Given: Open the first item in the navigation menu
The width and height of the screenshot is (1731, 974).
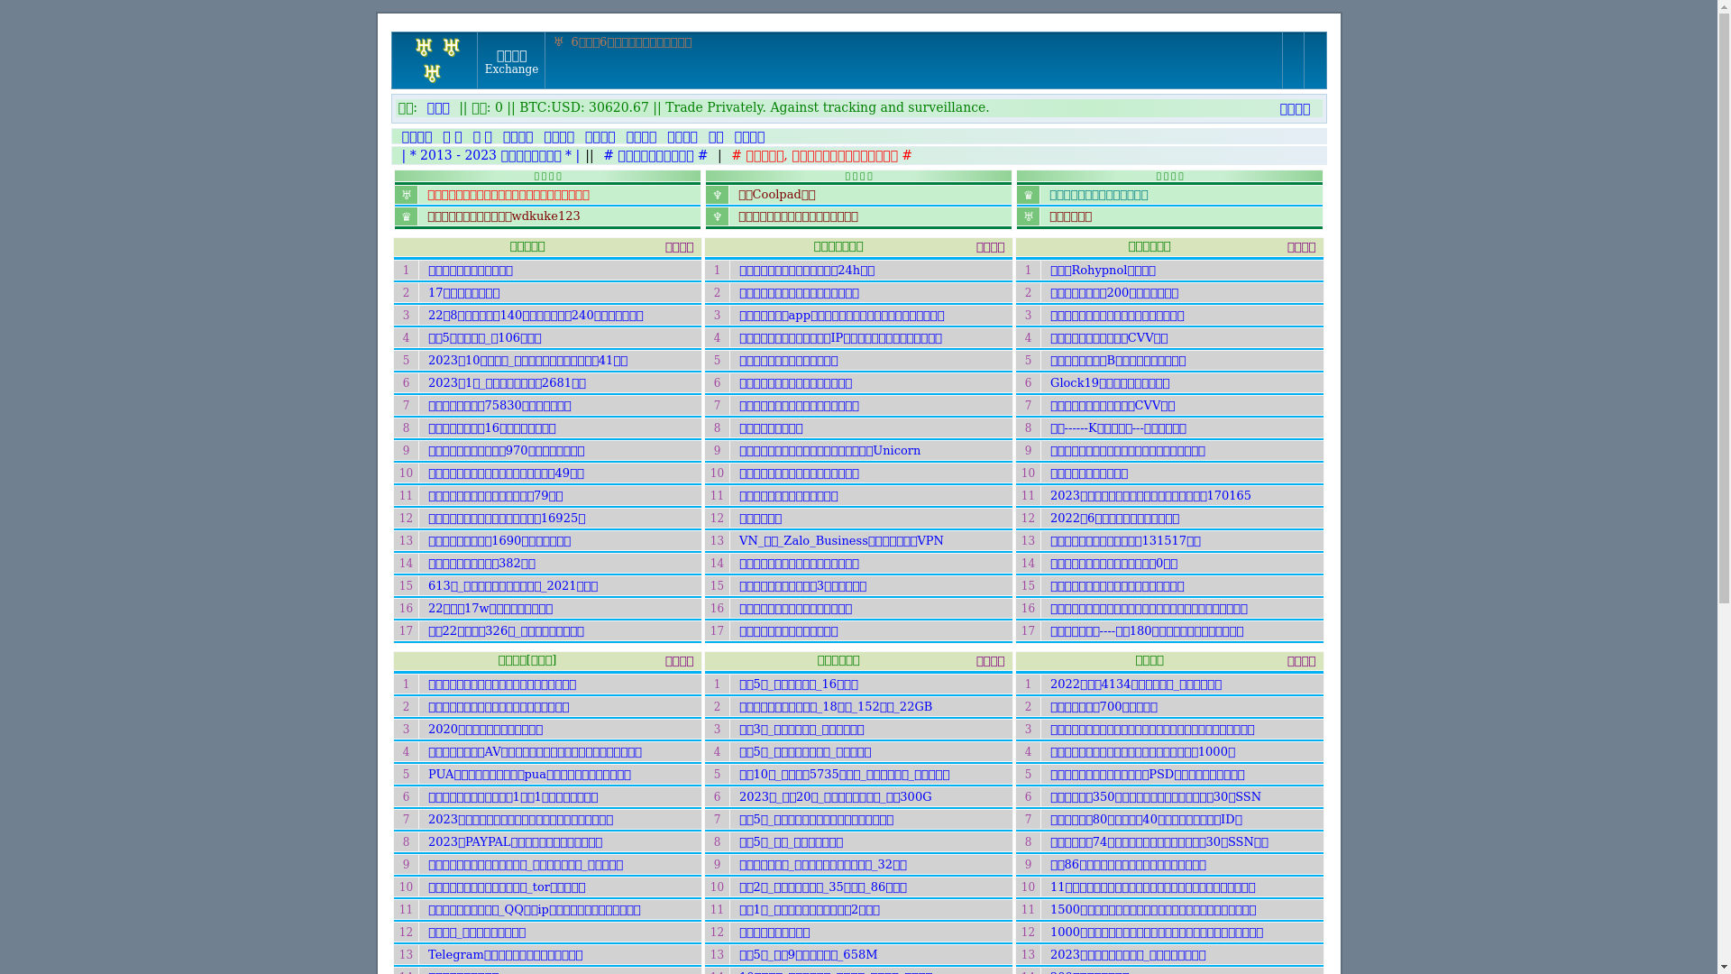Looking at the screenshot, I should [x=417, y=137].
